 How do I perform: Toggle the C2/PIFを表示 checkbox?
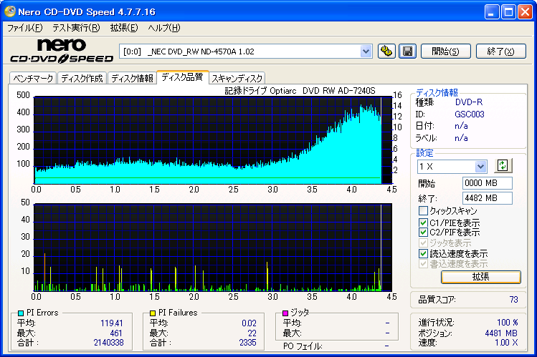click(x=423, y=233)
